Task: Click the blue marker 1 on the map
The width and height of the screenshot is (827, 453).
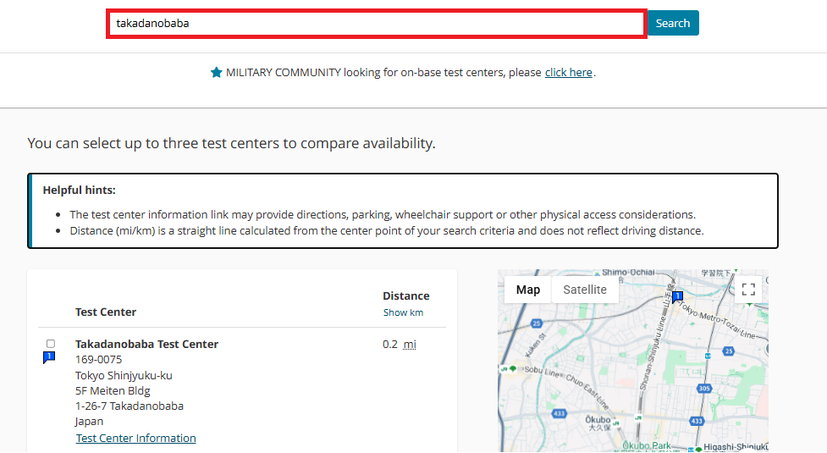Action: click(677, 296)
